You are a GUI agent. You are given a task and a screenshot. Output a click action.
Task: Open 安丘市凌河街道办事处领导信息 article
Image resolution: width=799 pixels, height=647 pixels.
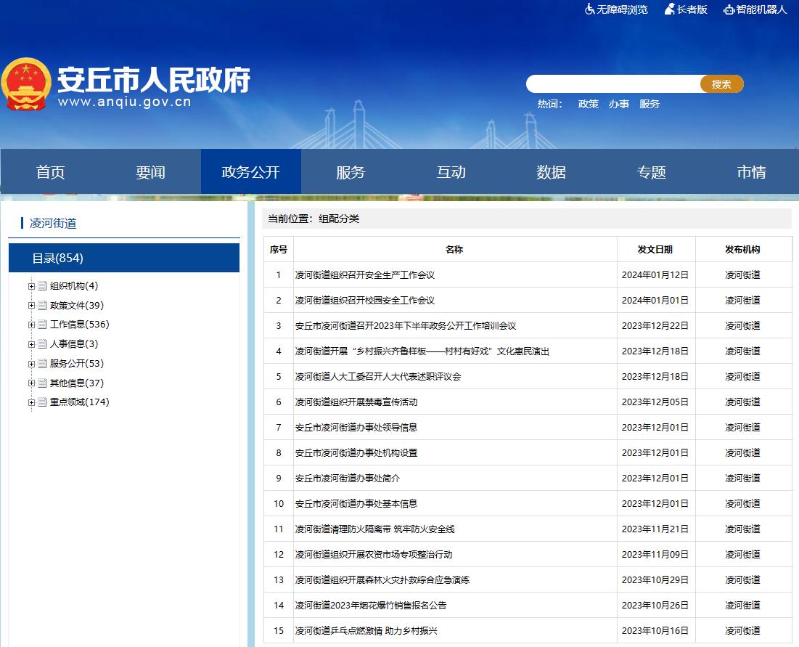(x=356, y=427)
